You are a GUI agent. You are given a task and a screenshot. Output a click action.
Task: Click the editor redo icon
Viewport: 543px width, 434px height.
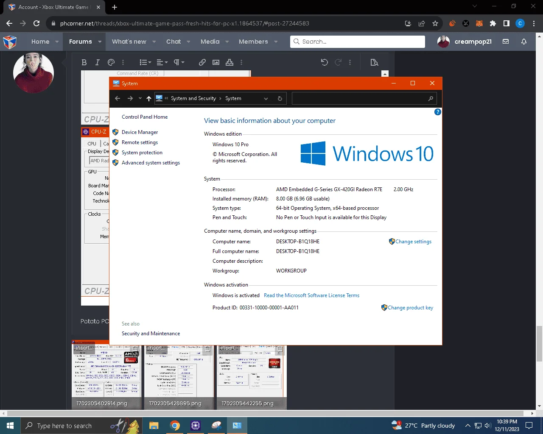tap(338, 62)
